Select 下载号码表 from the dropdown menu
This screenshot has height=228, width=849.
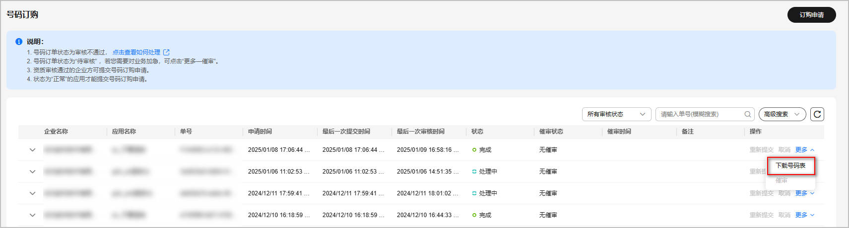point(790,166)
